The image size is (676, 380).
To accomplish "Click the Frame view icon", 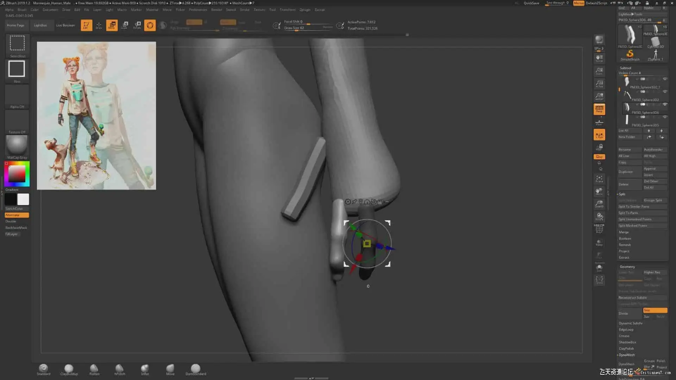I will (x=599, y=179).
